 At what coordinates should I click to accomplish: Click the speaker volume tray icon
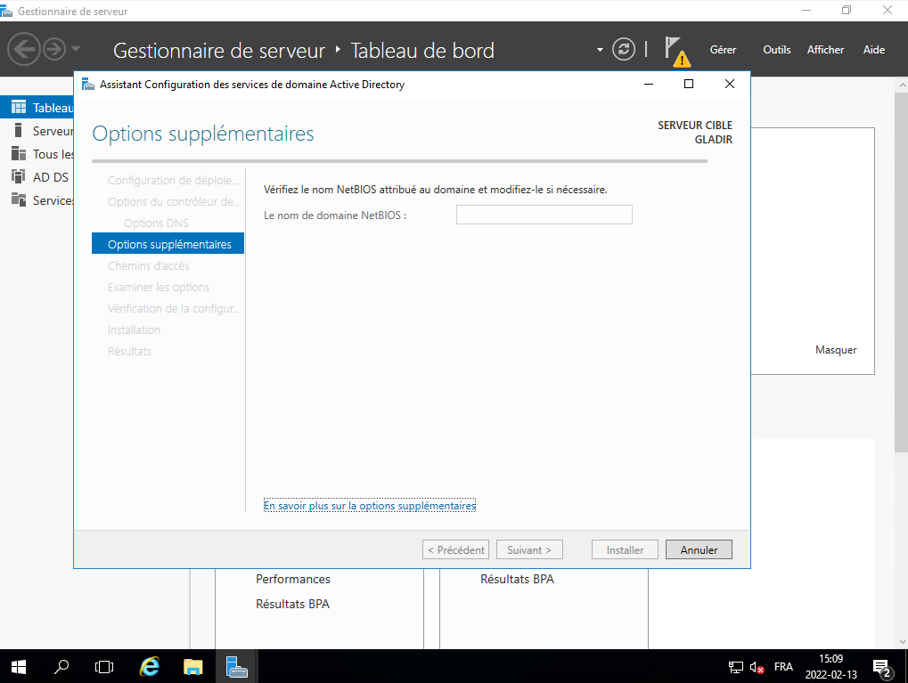[x=757, y=667]
